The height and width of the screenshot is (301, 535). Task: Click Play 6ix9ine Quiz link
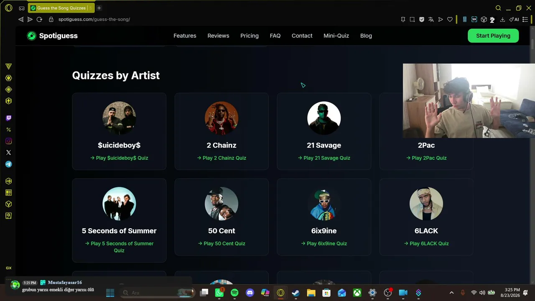[x=324, y=243]
